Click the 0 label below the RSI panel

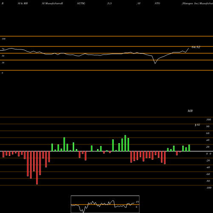point(2,73)
